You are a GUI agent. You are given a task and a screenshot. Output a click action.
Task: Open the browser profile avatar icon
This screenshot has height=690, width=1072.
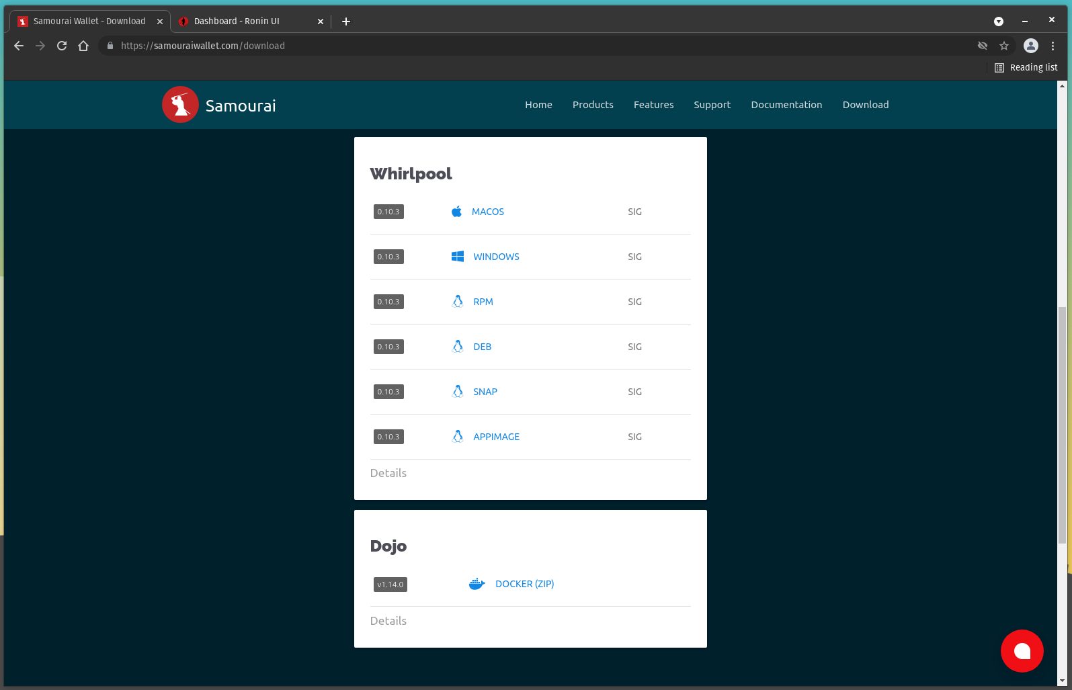pos(1031,46)
